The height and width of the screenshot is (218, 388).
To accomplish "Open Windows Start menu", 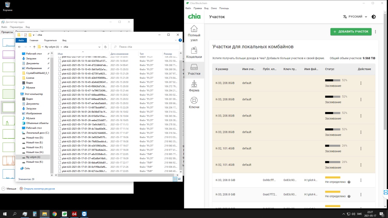I will tap(5, 214).
